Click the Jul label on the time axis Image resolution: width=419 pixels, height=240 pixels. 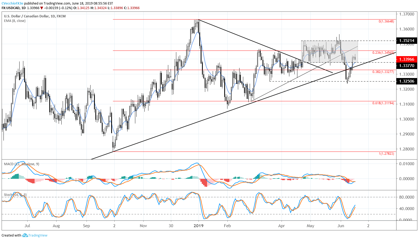[x=27, y=226]
